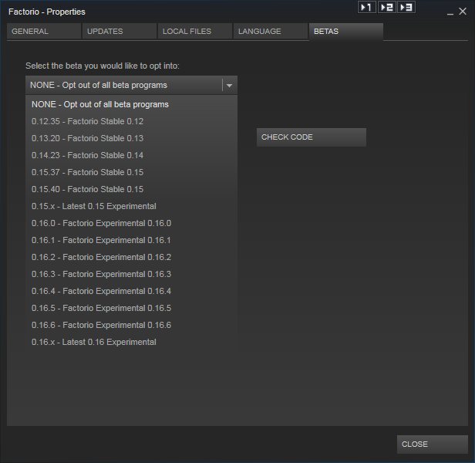Select Factorio Experimental 0.16.1 entry
The width and height of the screenshot is (475, 463).
[x=131, y=240]
